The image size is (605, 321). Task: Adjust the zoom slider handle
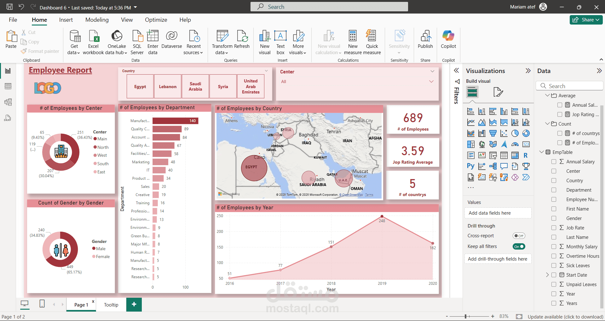[465, 316]
